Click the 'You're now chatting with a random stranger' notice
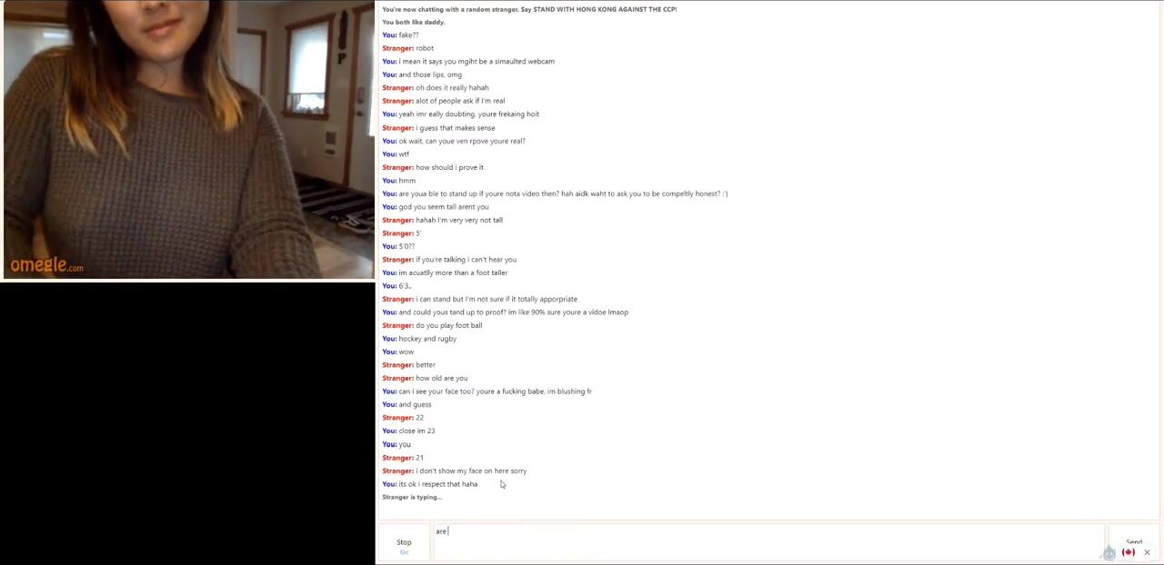 point(529,9)
